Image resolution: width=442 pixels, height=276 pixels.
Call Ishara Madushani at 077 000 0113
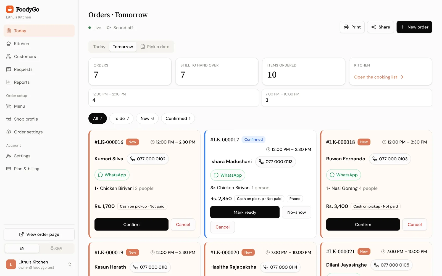[275, 162]
